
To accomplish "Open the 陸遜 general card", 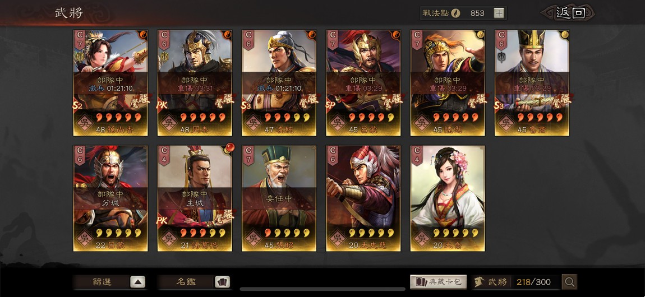I will [448, 83].
